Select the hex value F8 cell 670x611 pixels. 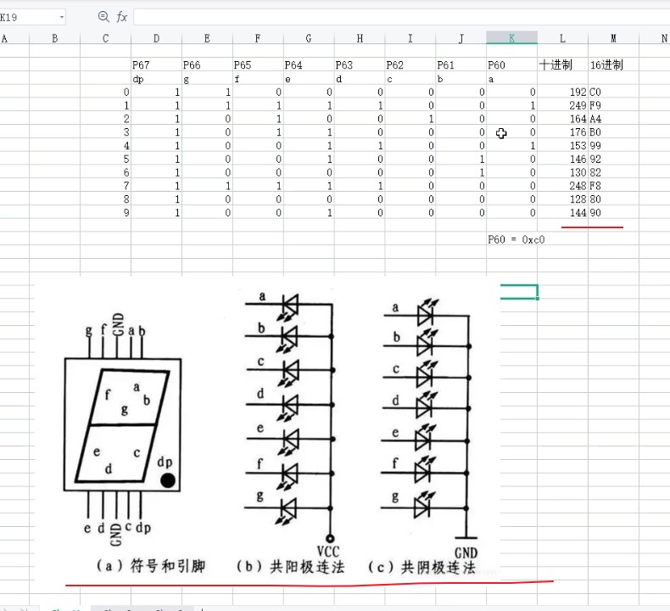pos(613,186)
